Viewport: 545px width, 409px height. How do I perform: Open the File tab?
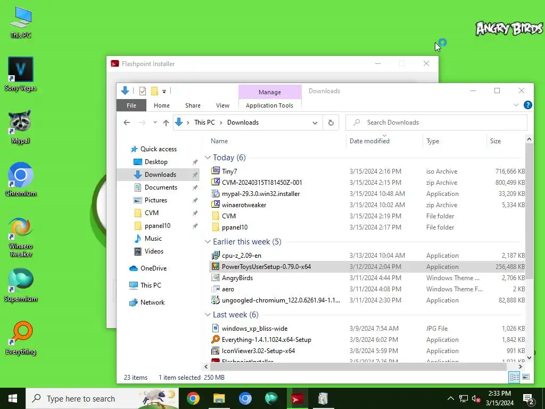pos(131,105)
